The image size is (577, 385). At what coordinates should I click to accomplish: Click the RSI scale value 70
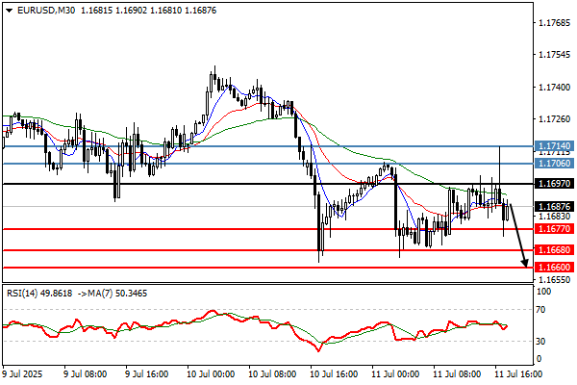(x=540, y=310)
